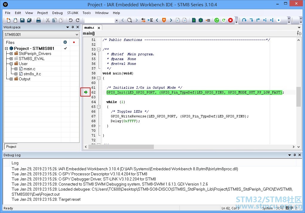This screenshot has width=305, height=213.
Task: Select the Project tab in Workspace
Action: tap(11, 146)
